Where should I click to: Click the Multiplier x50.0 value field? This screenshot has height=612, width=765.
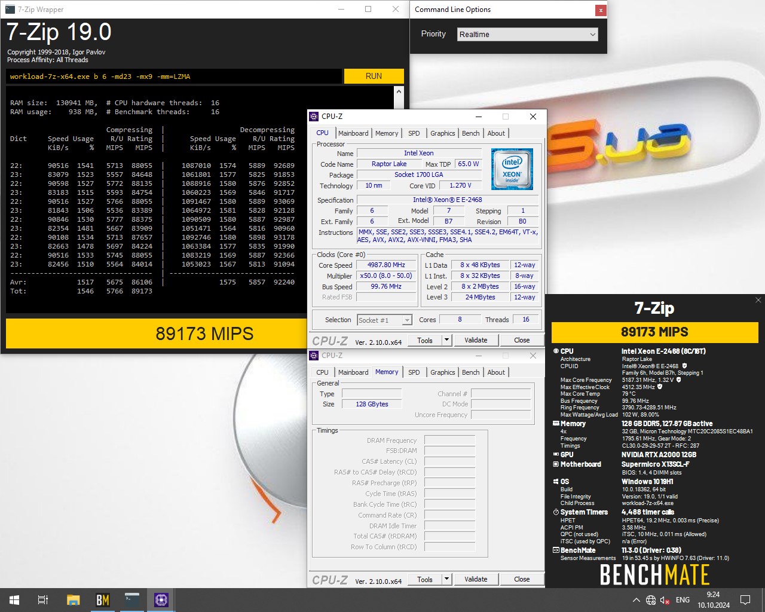387,276
